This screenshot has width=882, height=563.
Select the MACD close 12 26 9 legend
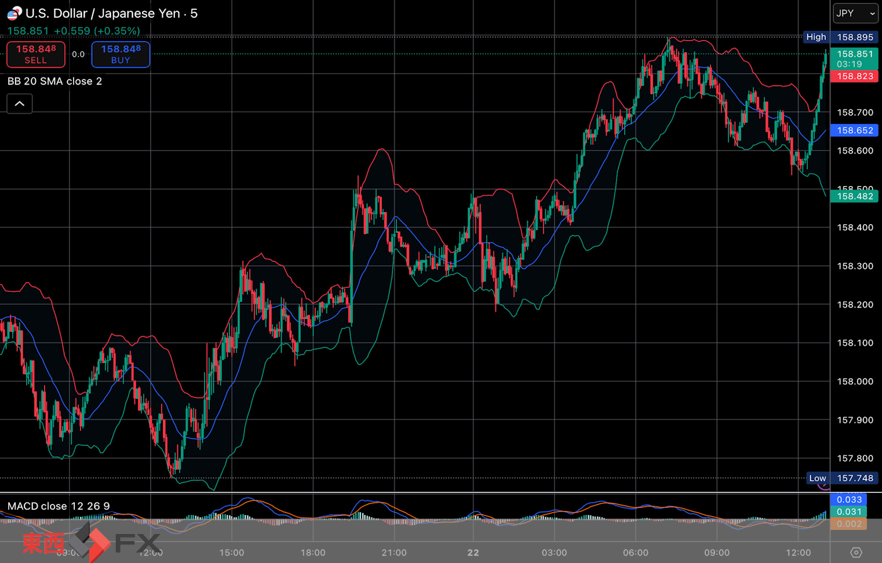click(59, 506)
